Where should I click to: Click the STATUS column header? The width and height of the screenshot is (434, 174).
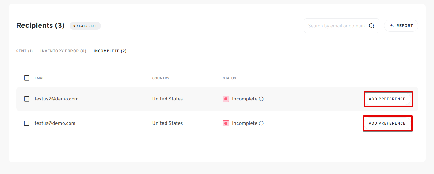(x=230, y=78)
